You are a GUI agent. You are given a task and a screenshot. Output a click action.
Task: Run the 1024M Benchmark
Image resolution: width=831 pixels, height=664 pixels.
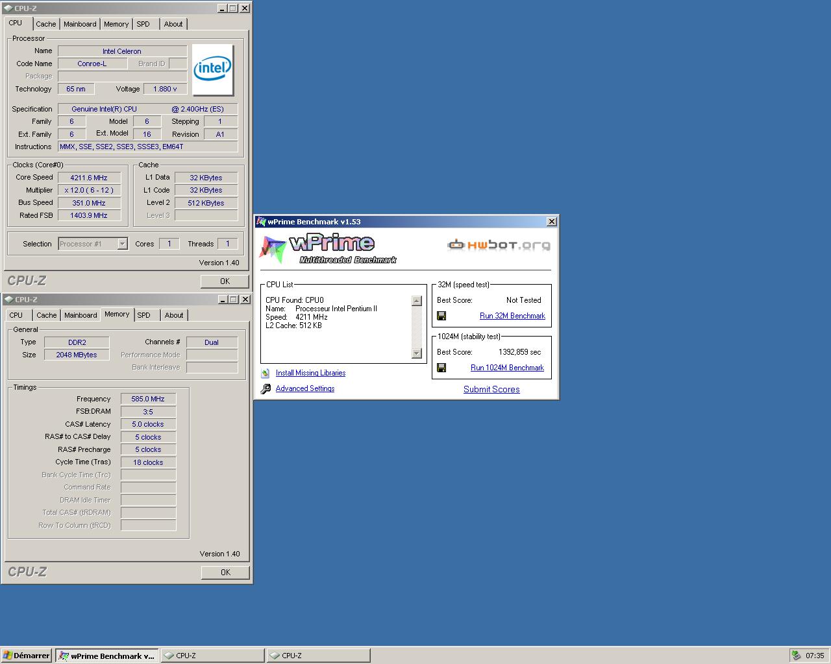(507, 368)
